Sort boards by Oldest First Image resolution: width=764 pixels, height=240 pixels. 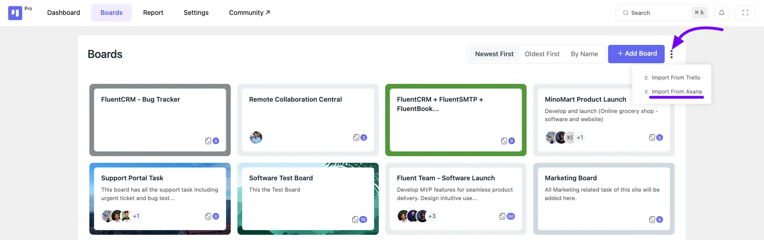[542, 54]
